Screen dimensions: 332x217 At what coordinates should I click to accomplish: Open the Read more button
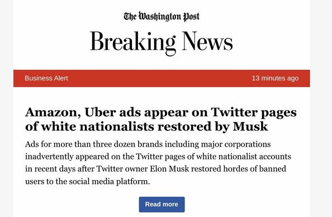click(x=162, y=204)
